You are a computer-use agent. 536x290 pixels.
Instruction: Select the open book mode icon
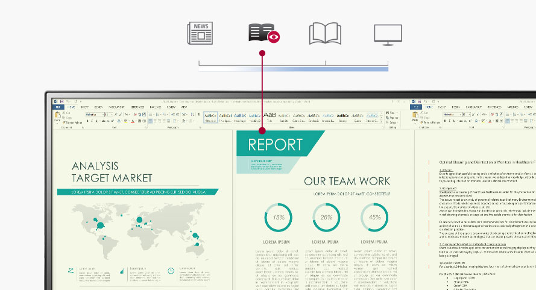[325, 34]
